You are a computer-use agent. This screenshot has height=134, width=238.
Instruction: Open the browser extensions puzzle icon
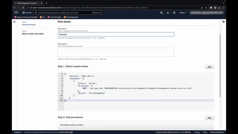211,7
